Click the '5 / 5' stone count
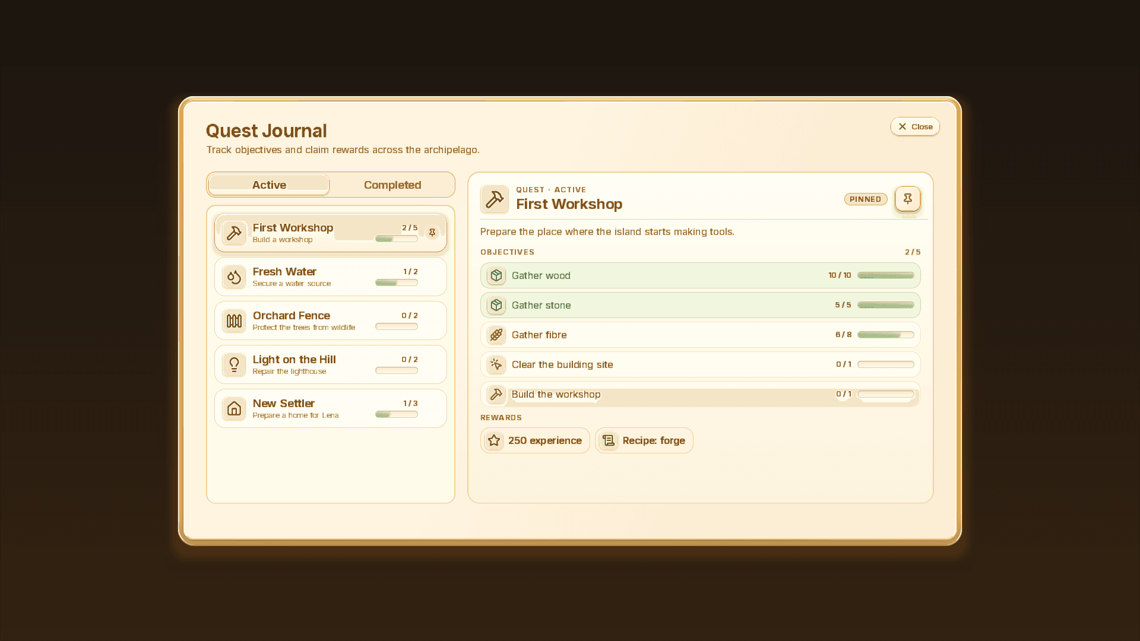The height and width of the screenshot is (641, 1140). (843, 305)
